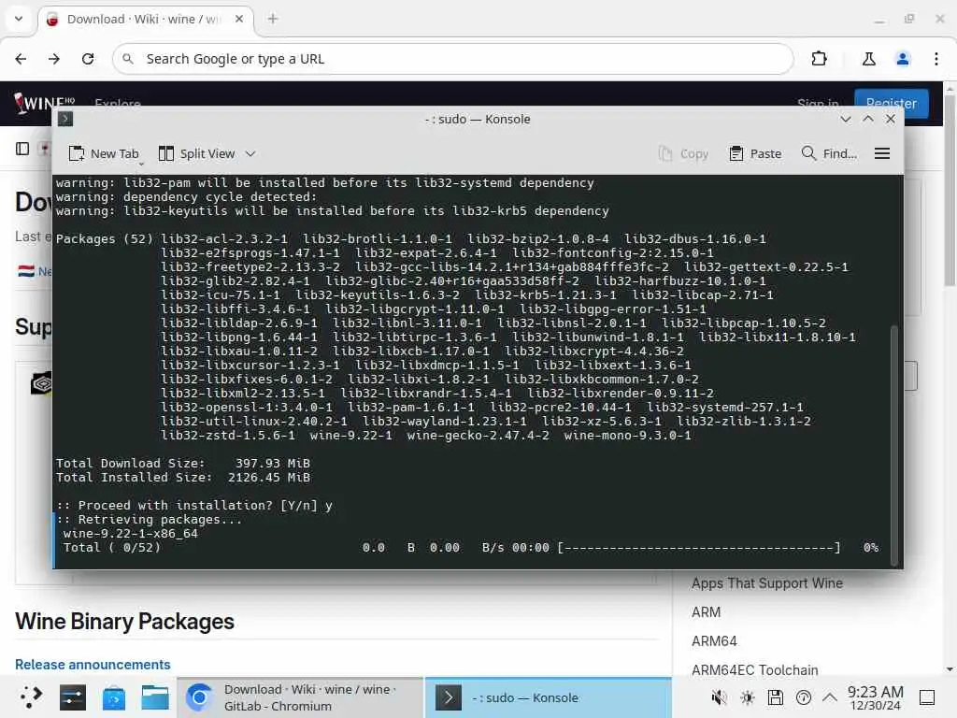The height and width of the screenshot is (718, 957).
Task: Open Chrome Labs flask icon
Action: pos(868,59)
